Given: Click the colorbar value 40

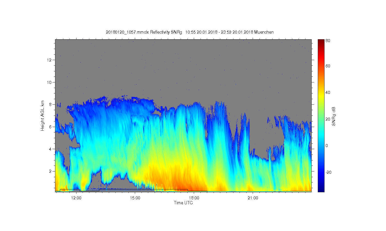Looking at the screenshot, I should (x=328, y=93).
